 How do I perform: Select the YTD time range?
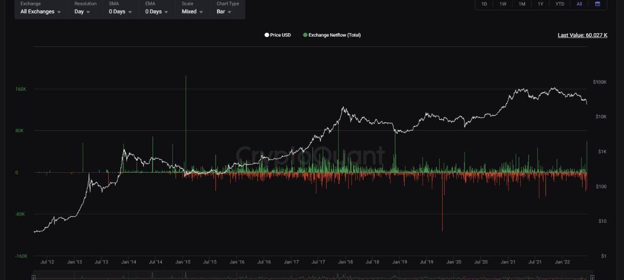point(560,4)
